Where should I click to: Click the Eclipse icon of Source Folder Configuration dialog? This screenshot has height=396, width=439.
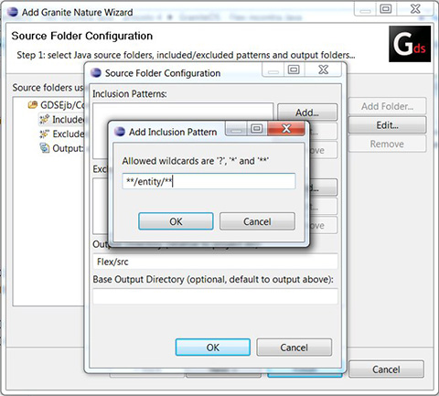(96, 73)
